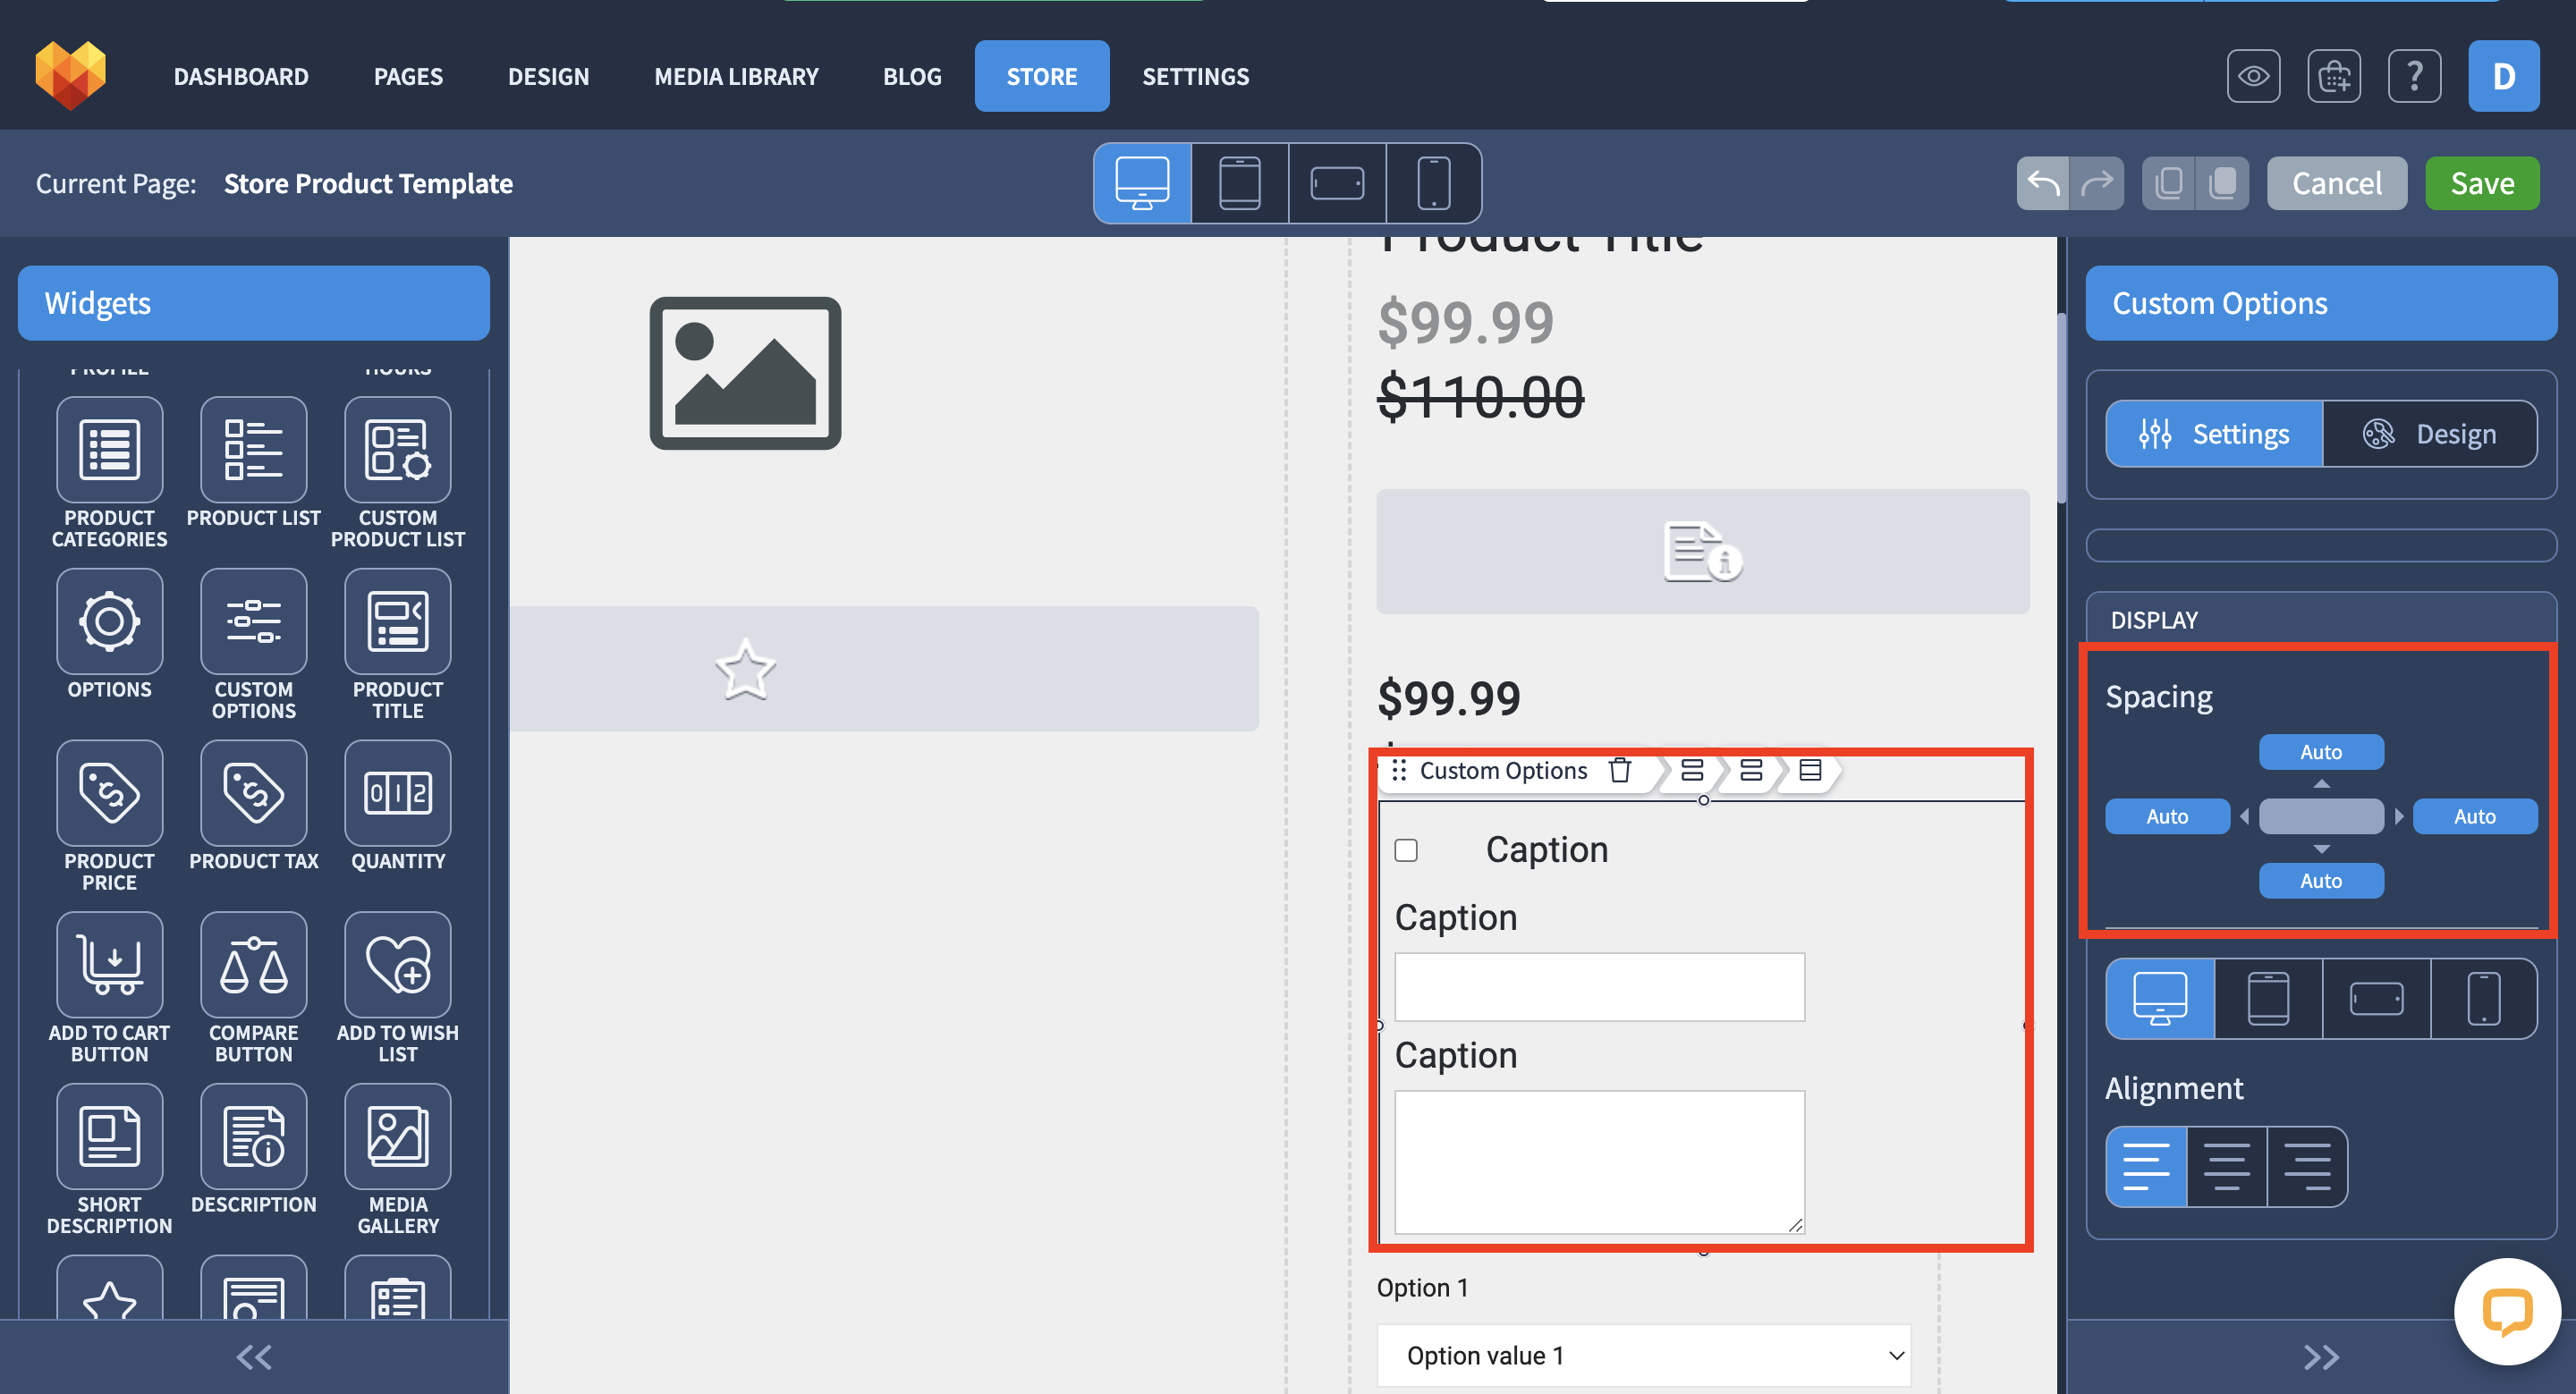Save the page changes

2482,183
